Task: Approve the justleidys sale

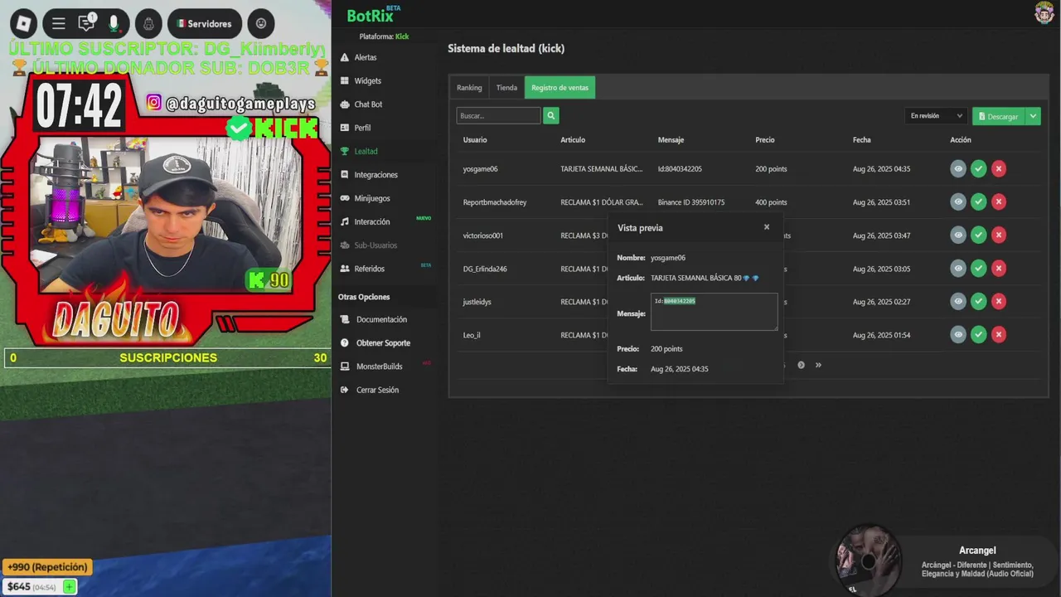Action: 979,301
